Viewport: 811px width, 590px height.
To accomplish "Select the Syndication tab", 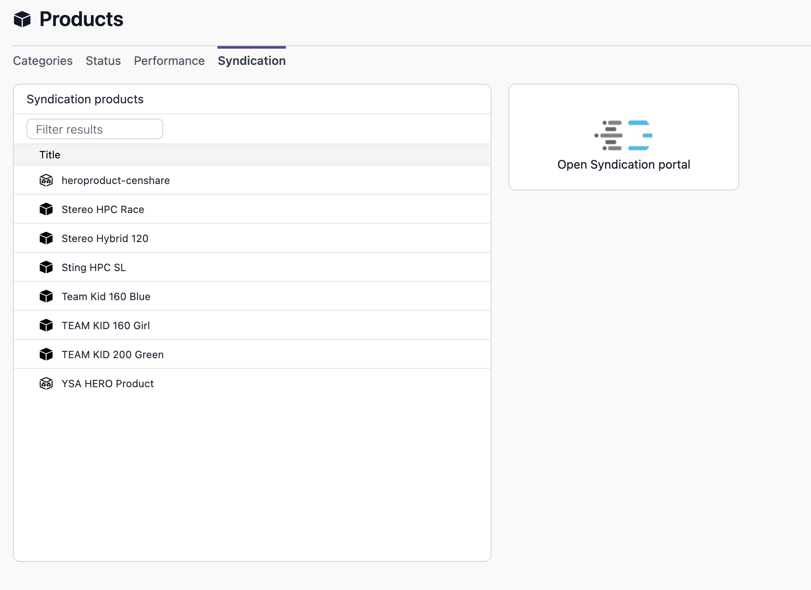I will coord(252,61).
